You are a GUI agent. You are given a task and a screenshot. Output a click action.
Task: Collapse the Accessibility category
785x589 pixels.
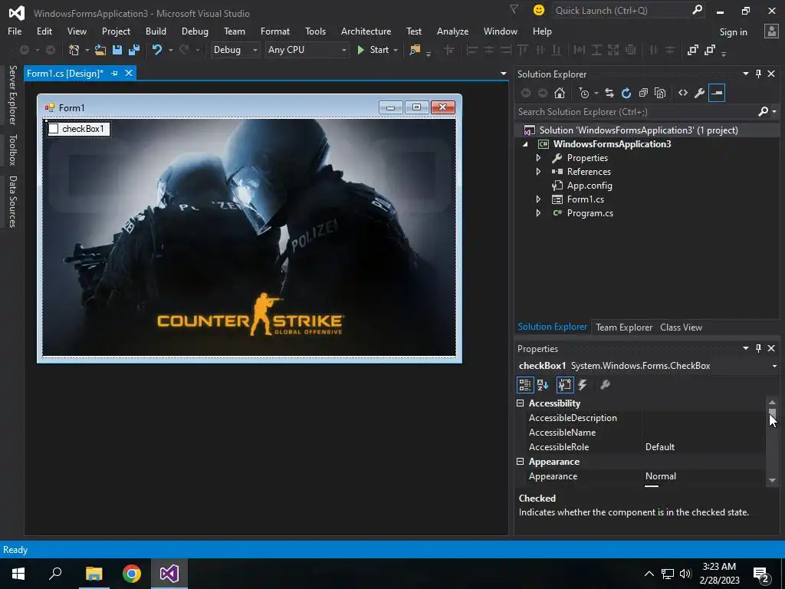click(x=521, y=403)
